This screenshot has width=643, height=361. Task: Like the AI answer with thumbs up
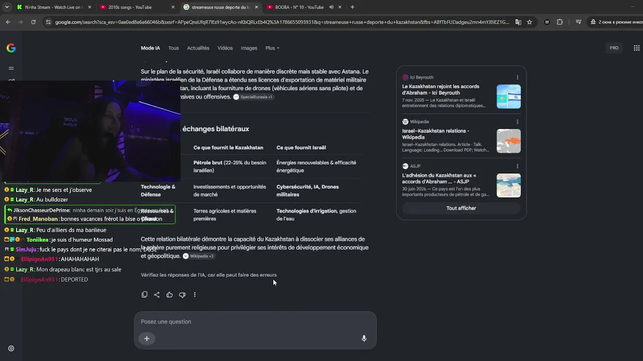tap(169, 295)
